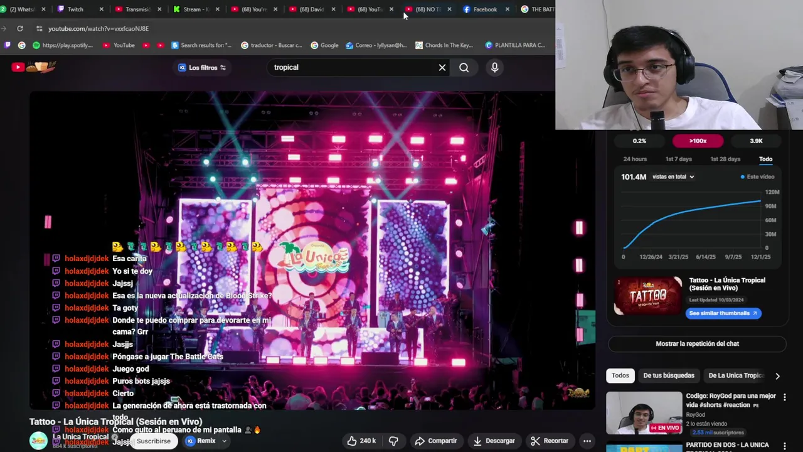Switch to 'THE BATT' Google tab
Screen dimensions: 803x452
pos(538,9)
